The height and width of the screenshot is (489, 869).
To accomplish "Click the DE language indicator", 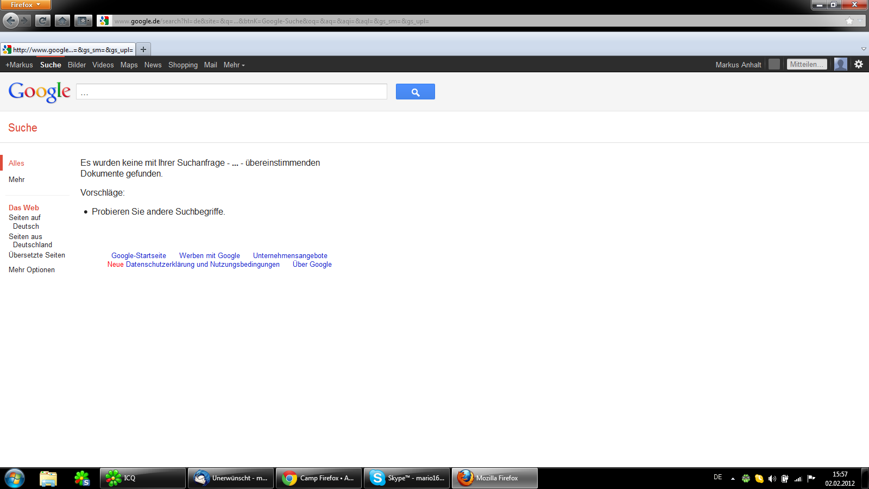I will [718, 477].
